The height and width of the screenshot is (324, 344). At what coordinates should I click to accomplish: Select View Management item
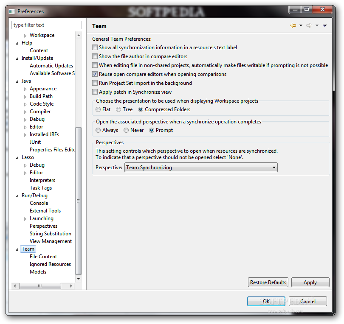[x=51, y=241]
